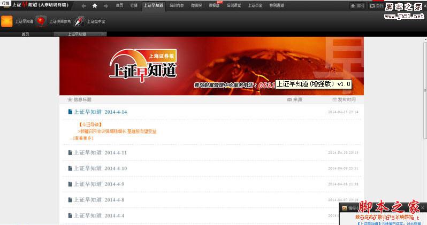
Task: Click the 上证盘中宝 label
Action: [96, 21]
